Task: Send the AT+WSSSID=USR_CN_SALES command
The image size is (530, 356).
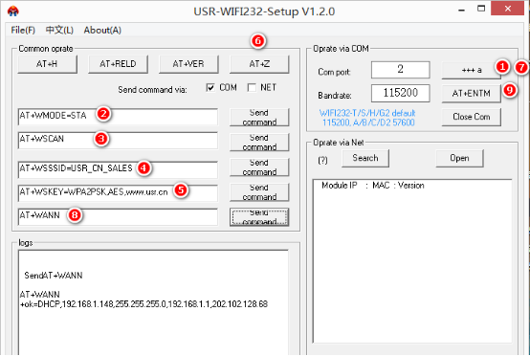Action: click(x=259, y=167)
